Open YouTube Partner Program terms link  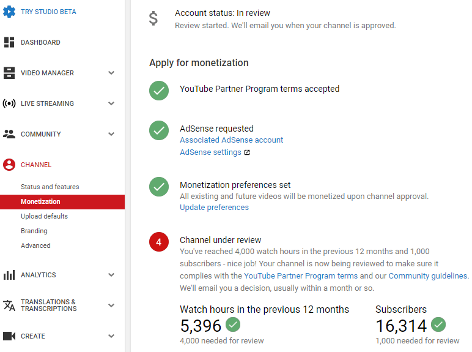coord(301,276)
